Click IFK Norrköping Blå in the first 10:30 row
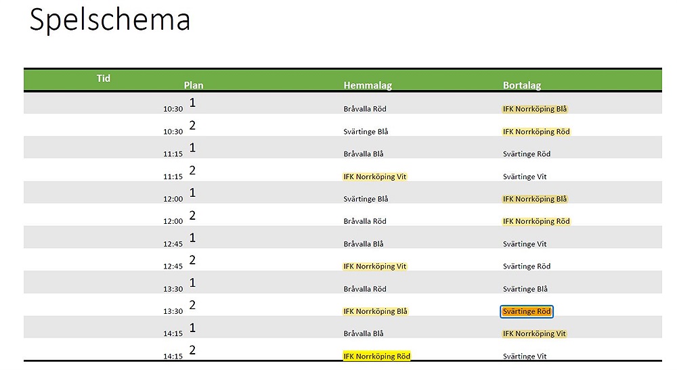This screenshot has height=370, width=677. [535, 109]
